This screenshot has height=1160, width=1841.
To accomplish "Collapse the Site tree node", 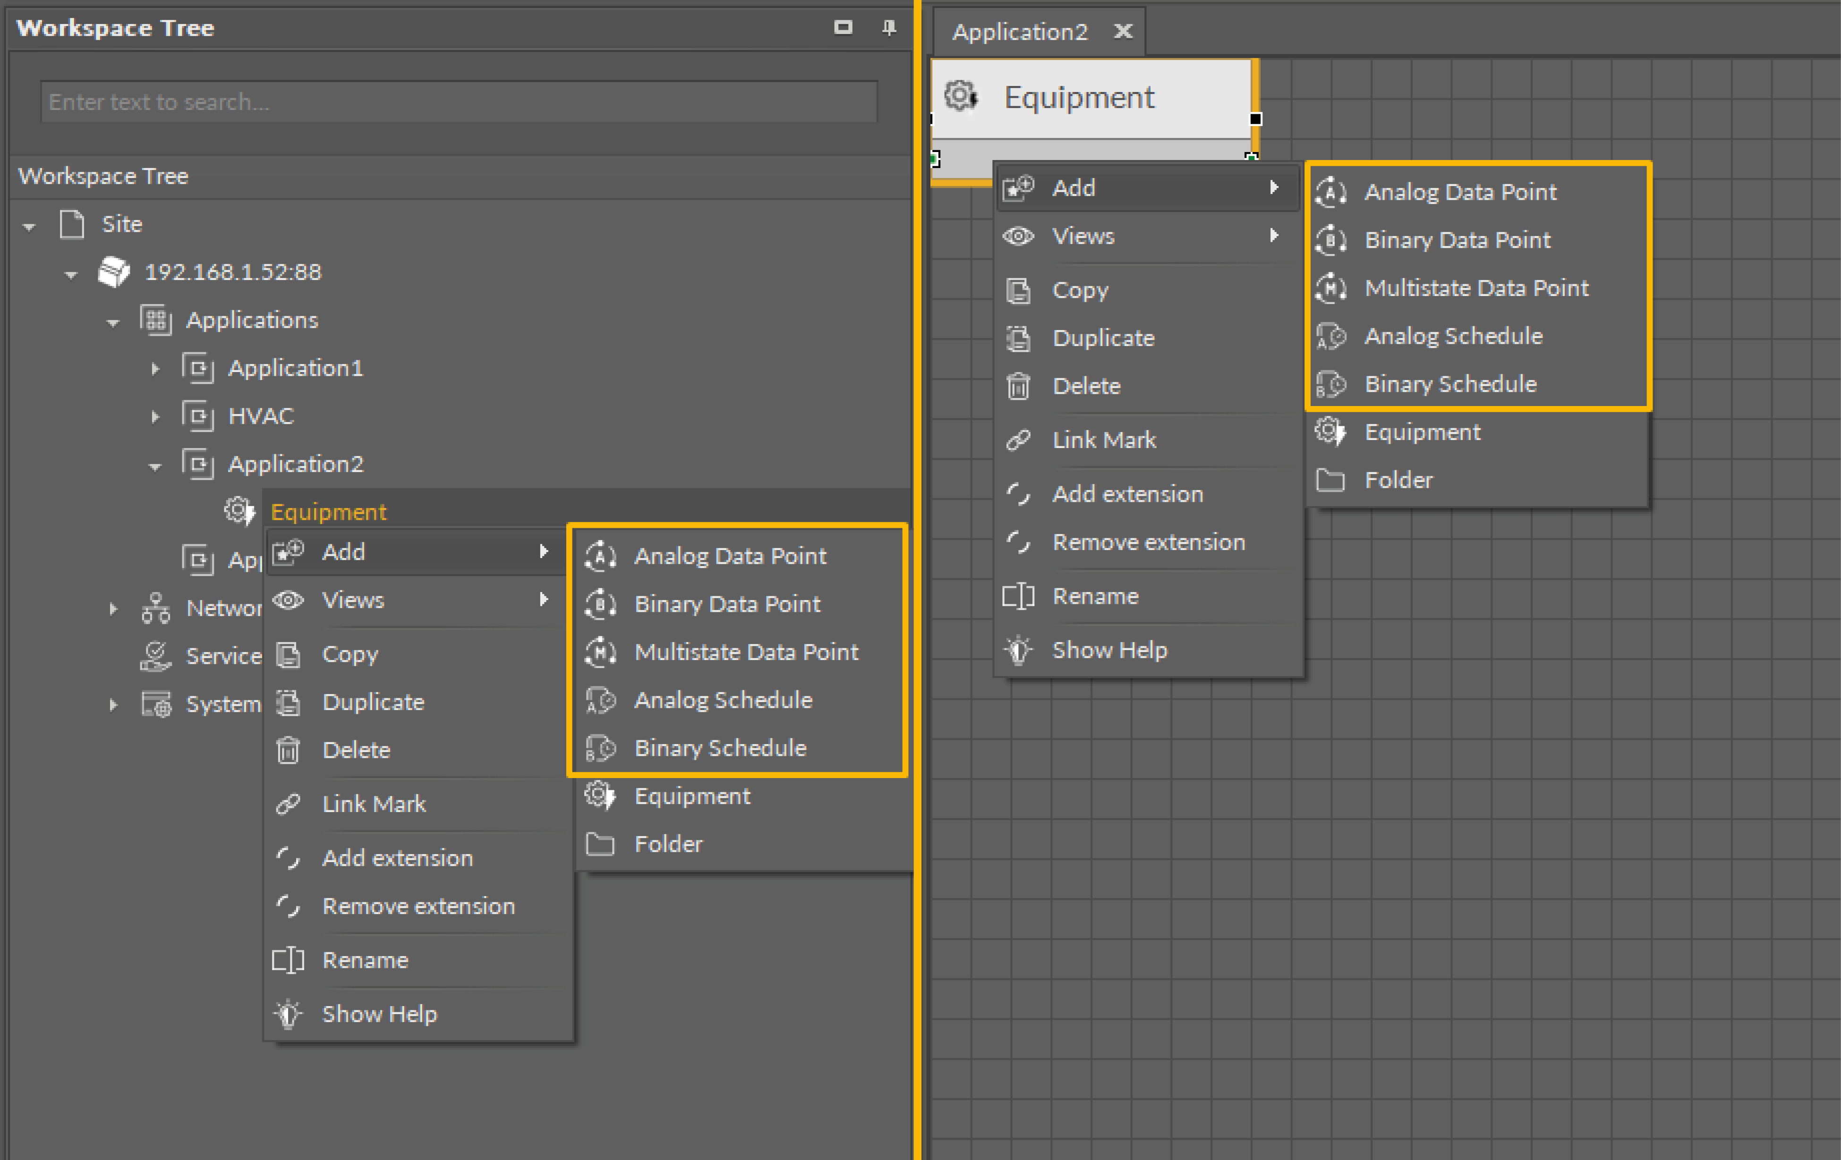I will coord(29,226).
